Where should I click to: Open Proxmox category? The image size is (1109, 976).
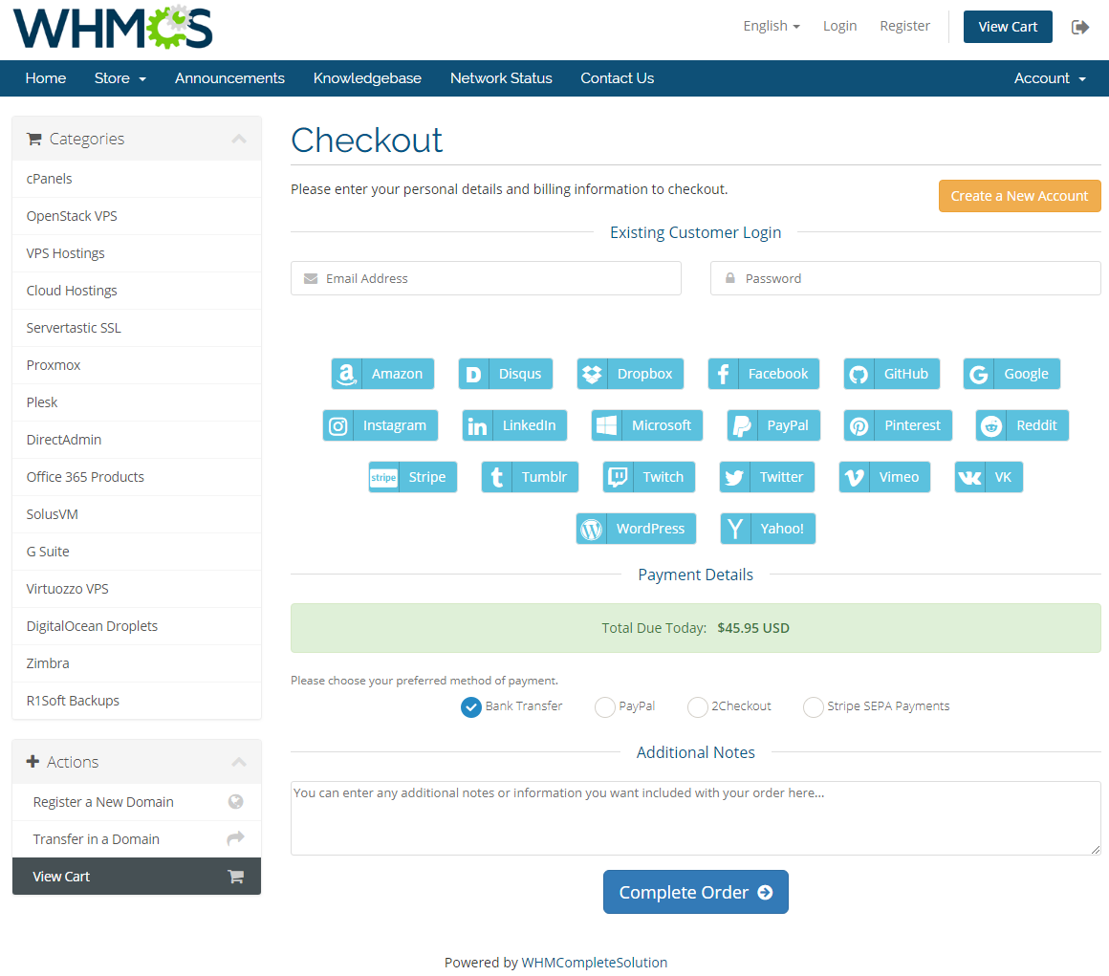(137, 365)
